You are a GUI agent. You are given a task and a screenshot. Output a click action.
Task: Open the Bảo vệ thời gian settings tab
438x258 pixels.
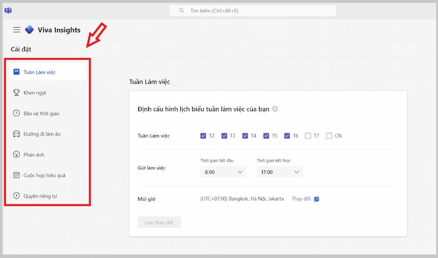tap(48, 113)
